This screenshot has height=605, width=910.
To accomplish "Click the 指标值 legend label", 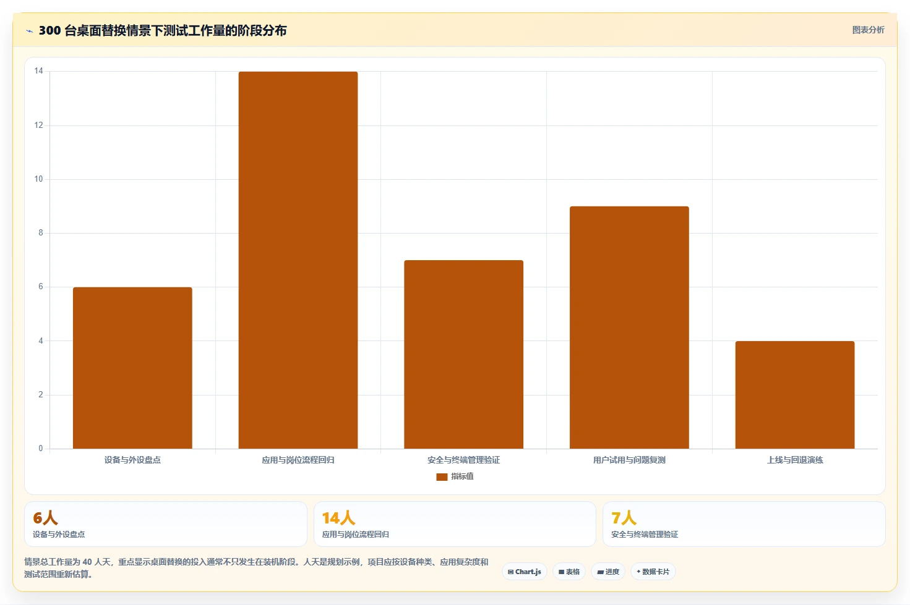I will pos(462,476).
